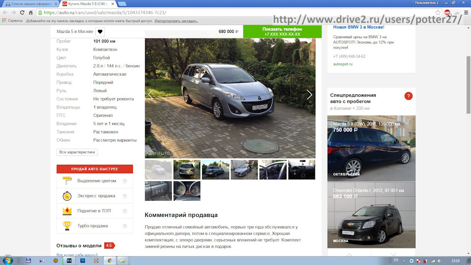Open the Adblock extension icon

point(447,13)
